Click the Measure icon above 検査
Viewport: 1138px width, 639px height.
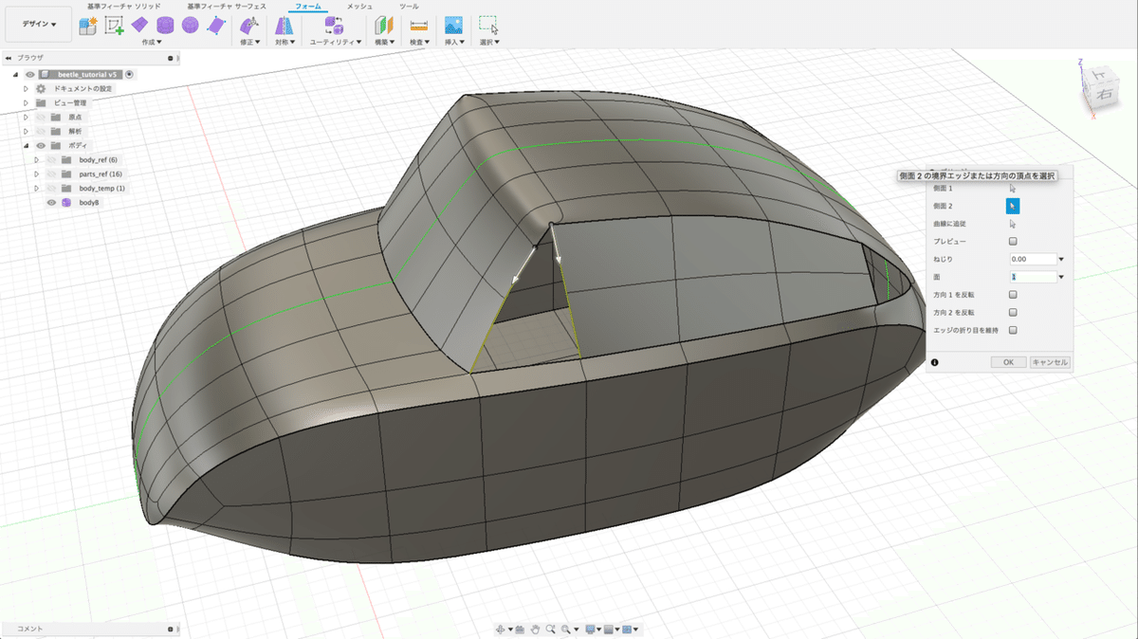[418, 26]
